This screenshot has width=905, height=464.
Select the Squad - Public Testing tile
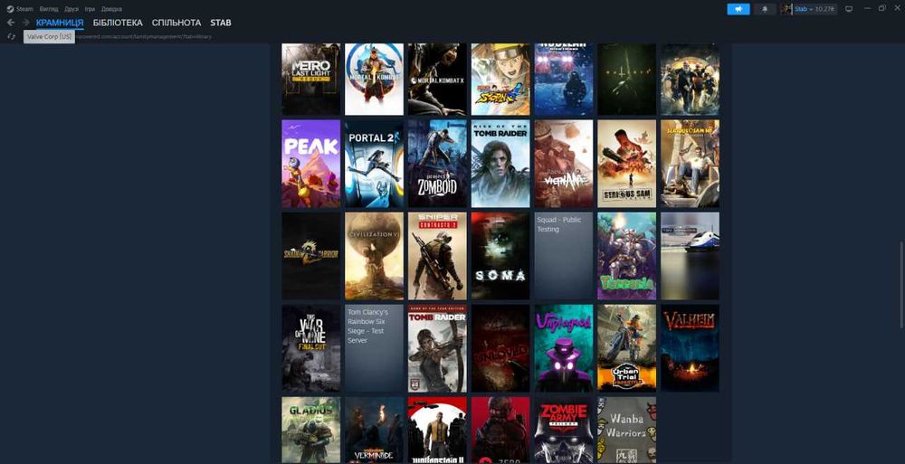tap(564, 256)
